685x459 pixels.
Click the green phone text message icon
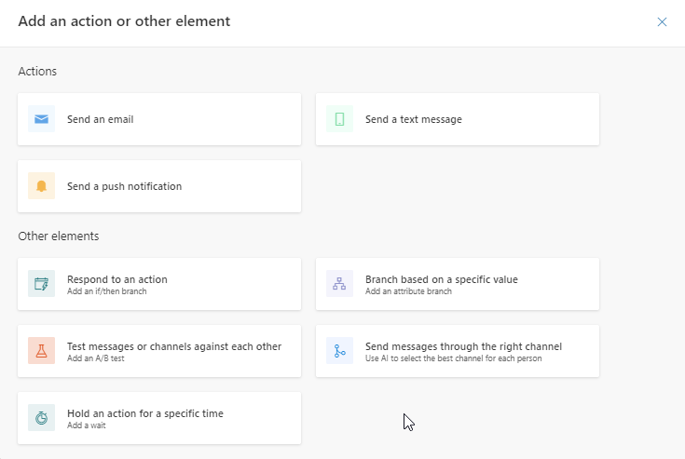339,119
